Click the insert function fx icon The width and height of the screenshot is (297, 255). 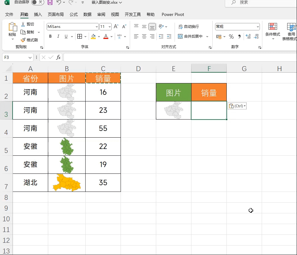click(x=58, y=57)
